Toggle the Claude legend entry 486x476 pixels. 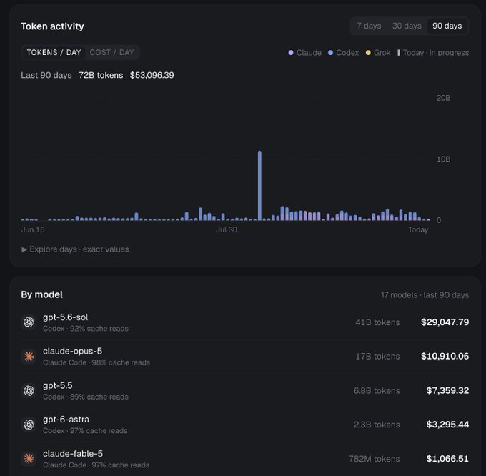[304, 53]
